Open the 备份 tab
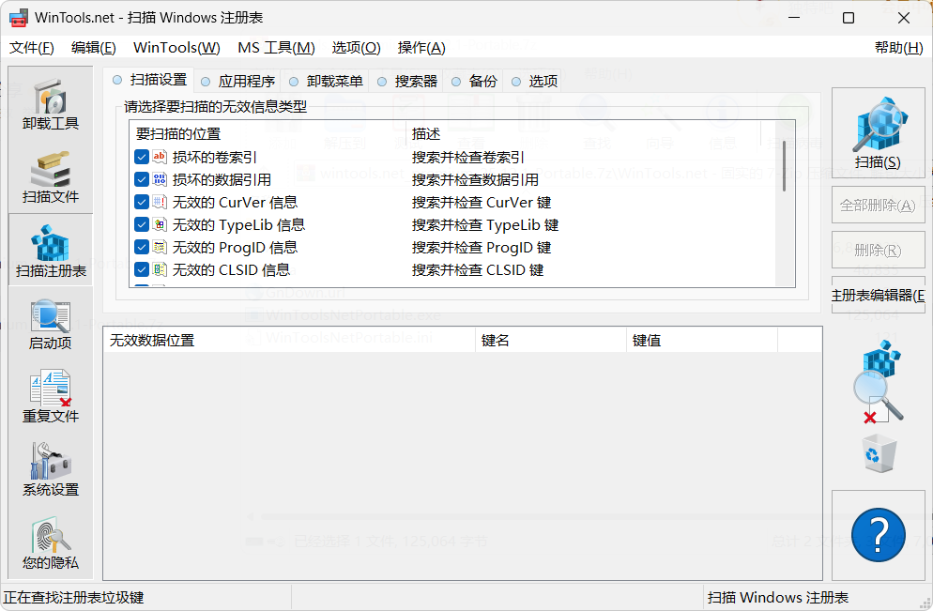This screenshot has height=611, width=933. pos(481,81)
